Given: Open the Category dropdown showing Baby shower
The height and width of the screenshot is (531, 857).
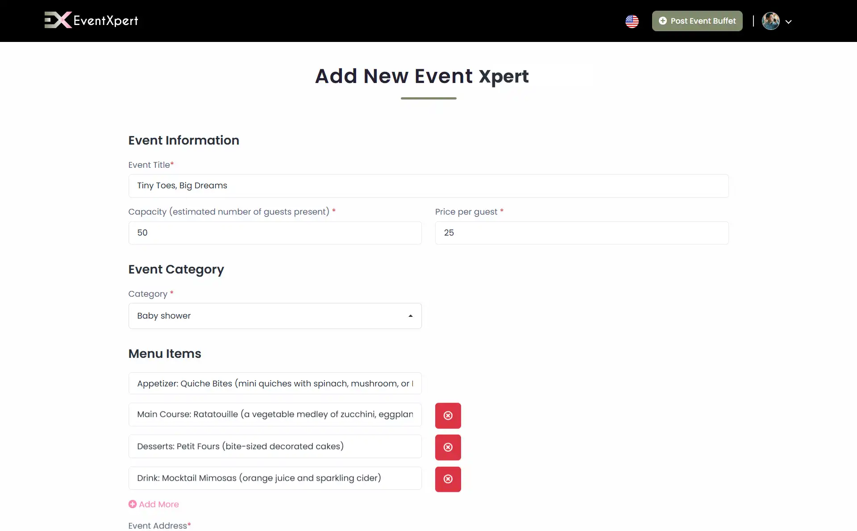Looking at the screenshot, I should point(275,315).
